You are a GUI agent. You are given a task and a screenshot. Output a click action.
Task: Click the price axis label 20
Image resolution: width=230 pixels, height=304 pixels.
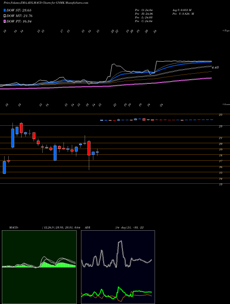pyautogui.click(x=220, y=144)
